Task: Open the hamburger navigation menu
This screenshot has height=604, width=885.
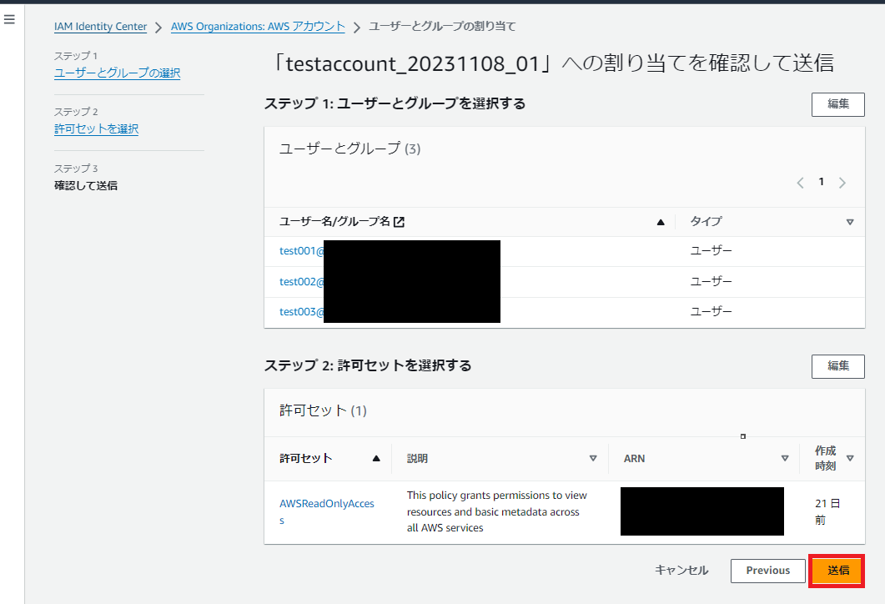Action: point(9,20)
